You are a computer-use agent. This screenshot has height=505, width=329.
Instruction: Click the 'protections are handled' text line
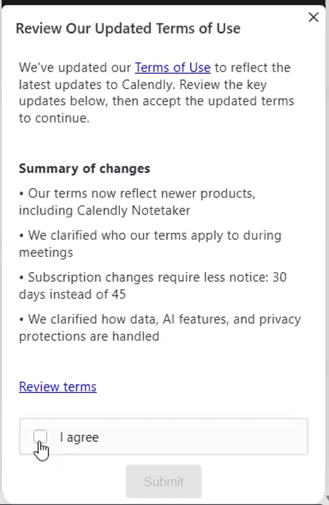[x=89, y=336]
